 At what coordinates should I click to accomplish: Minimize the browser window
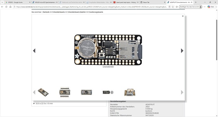205,2
